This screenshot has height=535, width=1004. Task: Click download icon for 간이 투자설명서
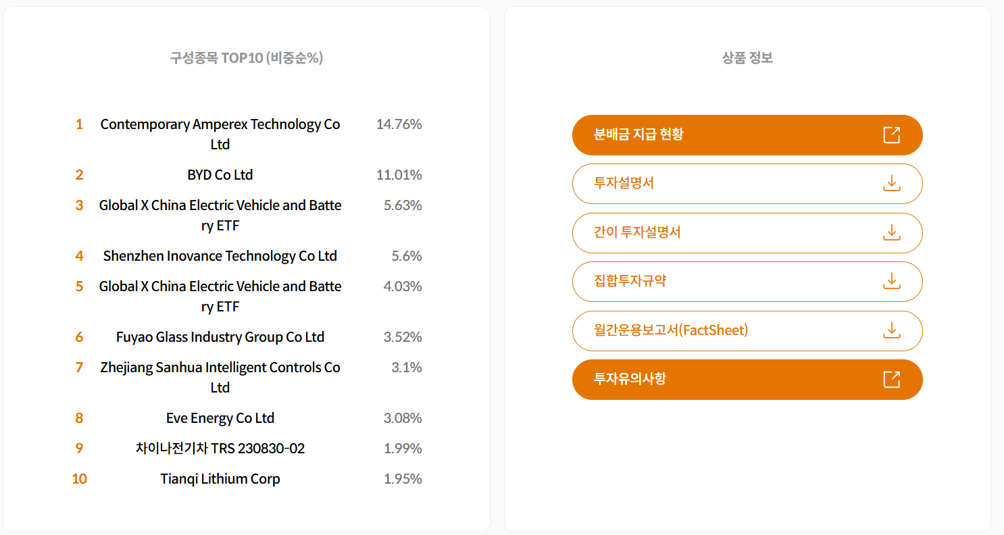pos(892,232)
